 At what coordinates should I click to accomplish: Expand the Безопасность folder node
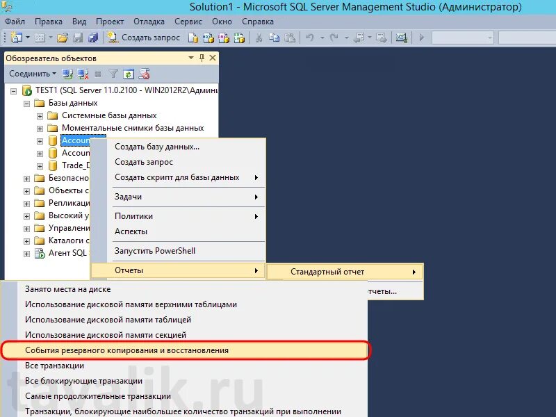coord(26,179)
